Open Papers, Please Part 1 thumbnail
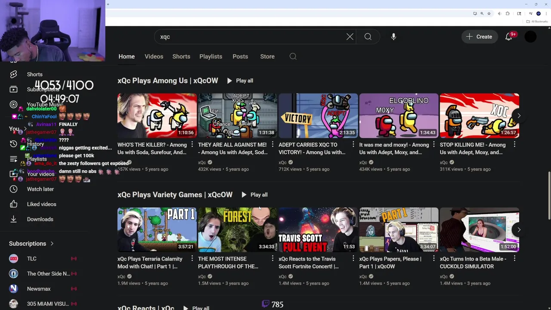Screen dimensions: 551x310 pyautogui.click(x=399, y=229)
